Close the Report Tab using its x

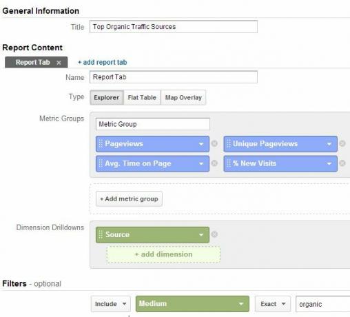(59, 63)
